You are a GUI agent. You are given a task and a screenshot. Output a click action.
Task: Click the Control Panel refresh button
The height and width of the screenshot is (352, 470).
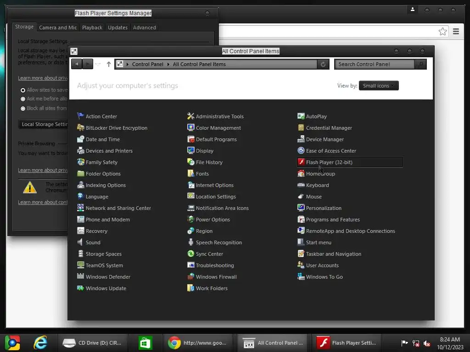point(323,64)
